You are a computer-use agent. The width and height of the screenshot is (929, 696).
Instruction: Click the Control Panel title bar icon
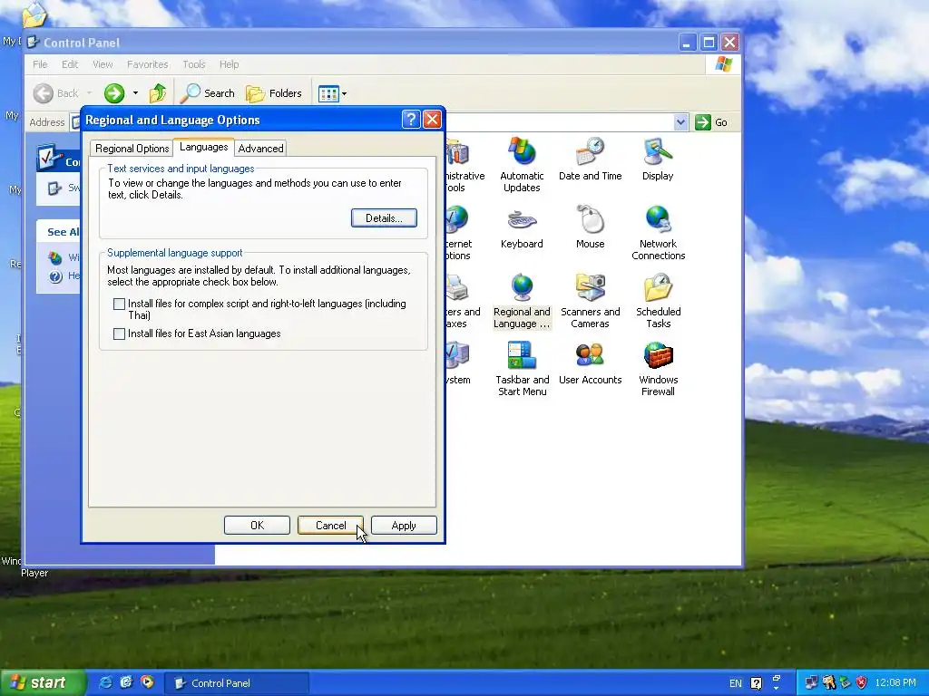pyautogui.click(x=33, y=43)
